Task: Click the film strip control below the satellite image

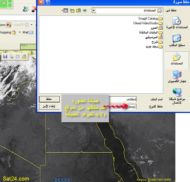Action: (62, 180)
